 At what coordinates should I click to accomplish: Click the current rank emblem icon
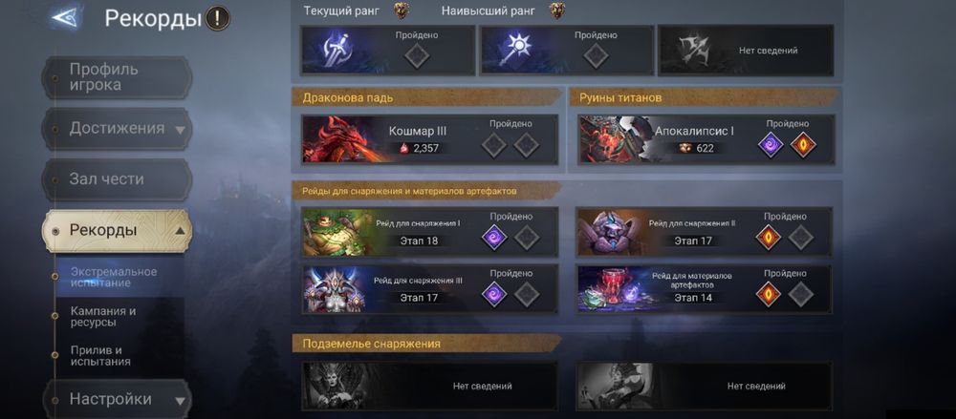point(401,10)
